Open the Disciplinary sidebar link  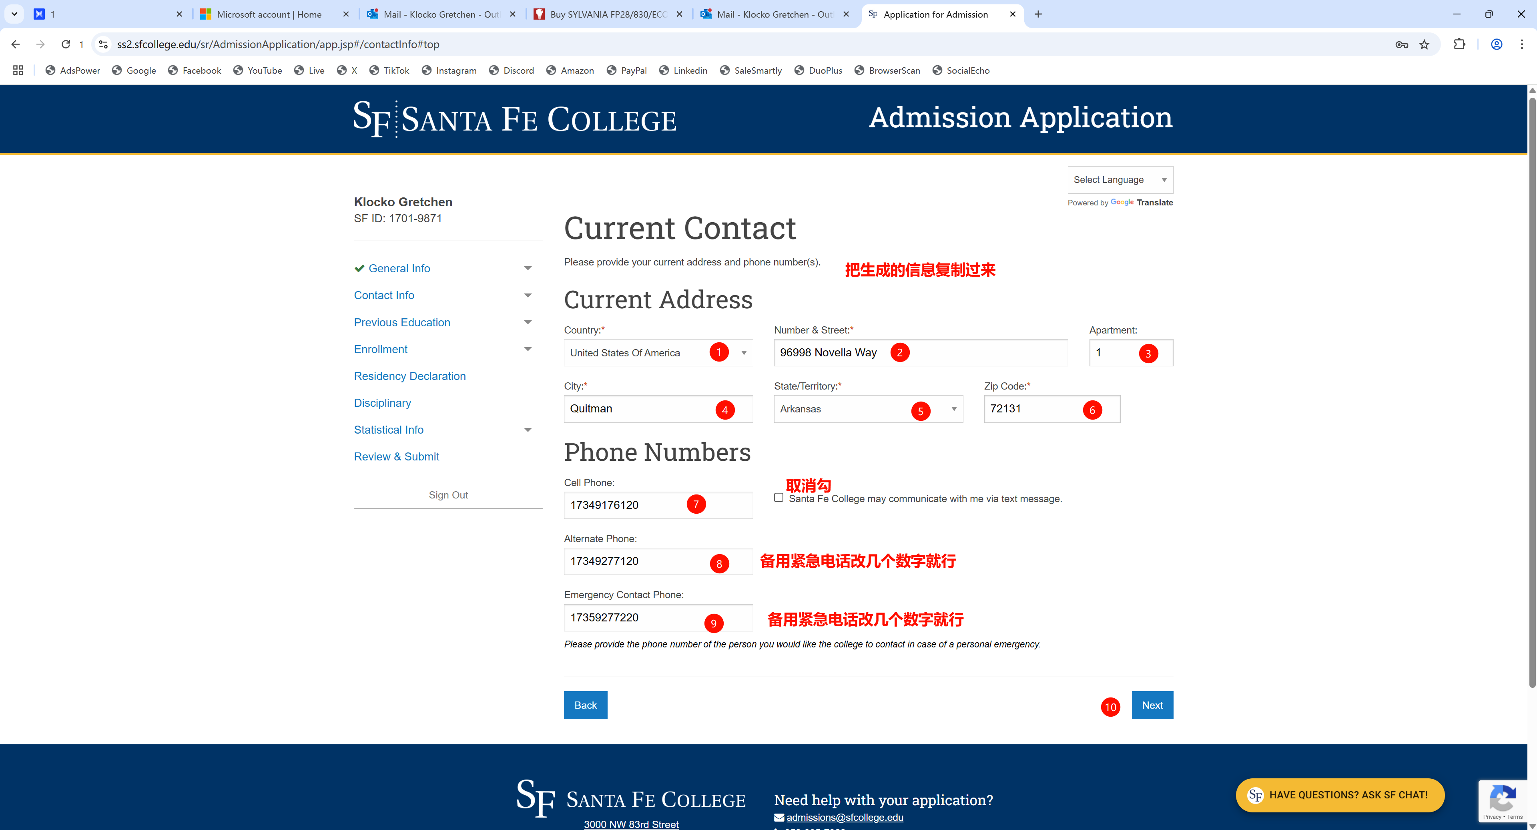383,403
